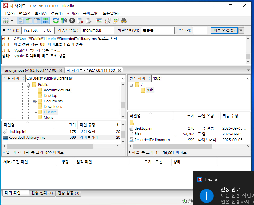Screen dimensions: 254x205
Task: Collapse the remote root folder node
Action: point(131,85)
